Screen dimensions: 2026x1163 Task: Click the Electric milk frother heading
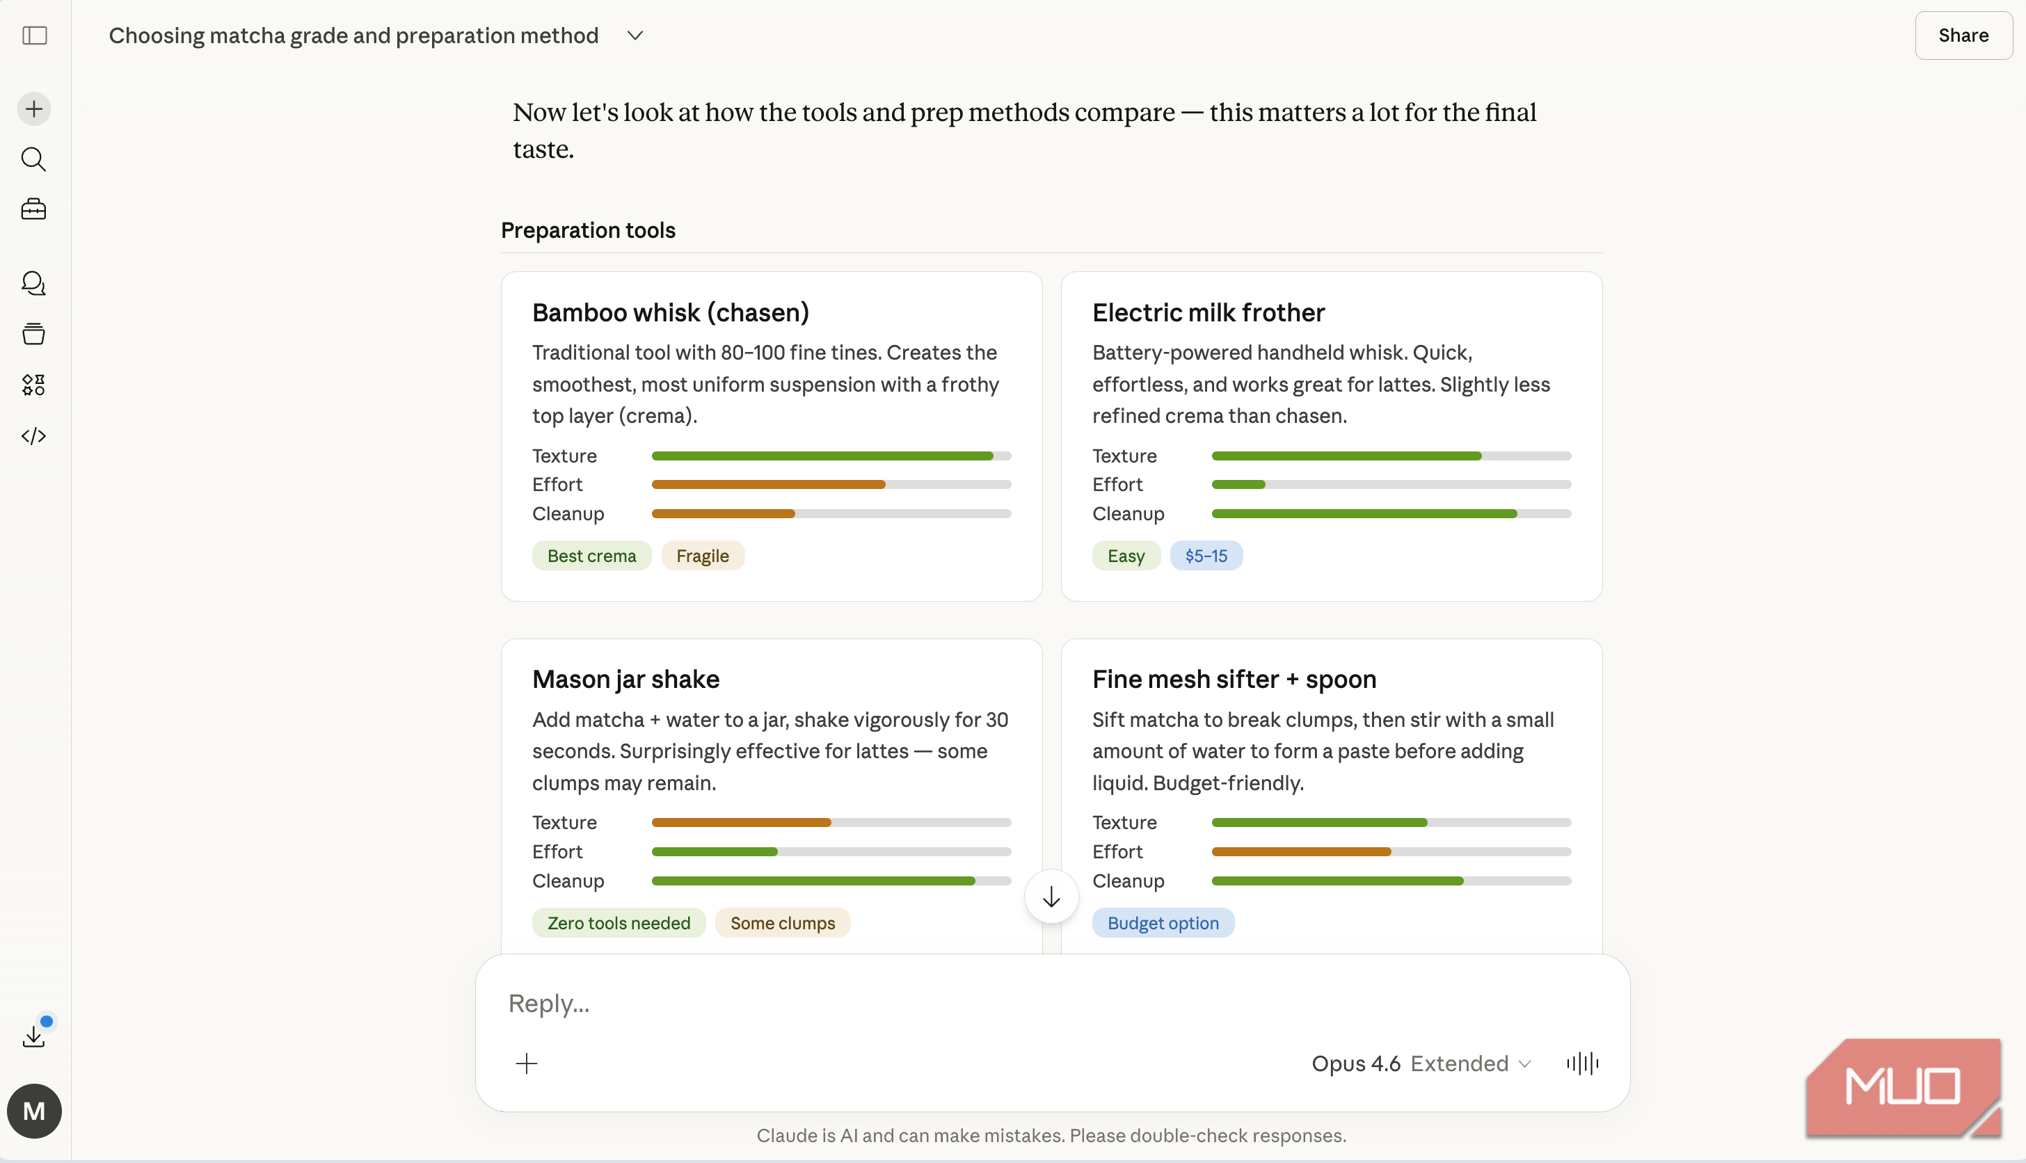1208,312
